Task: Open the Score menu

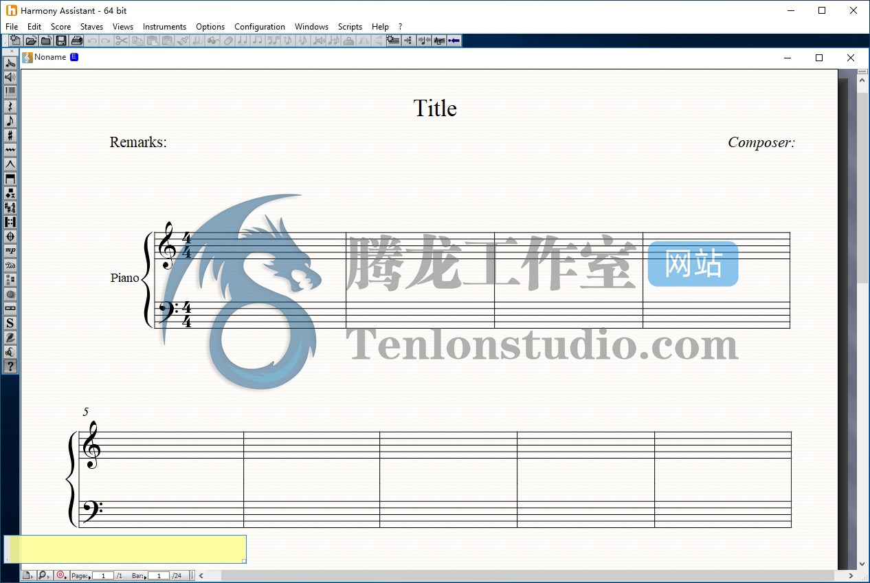Action: tap(60, 27)
